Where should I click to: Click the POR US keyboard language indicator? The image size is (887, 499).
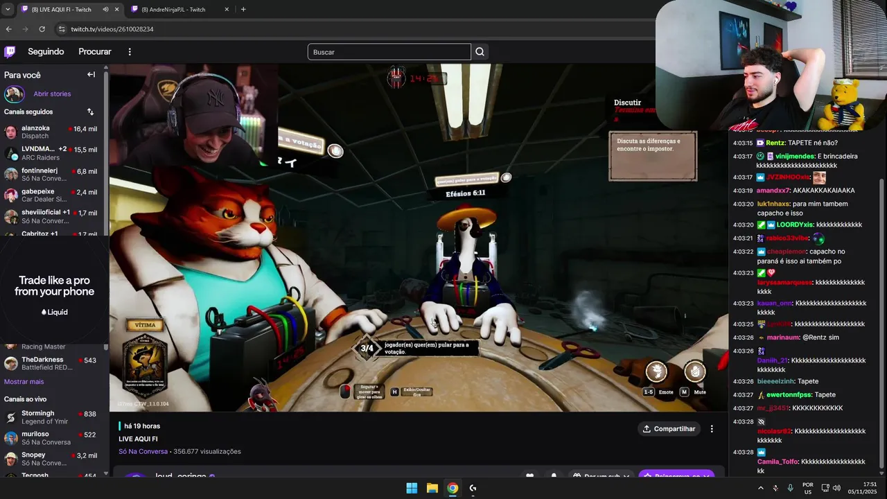[808, 488]
